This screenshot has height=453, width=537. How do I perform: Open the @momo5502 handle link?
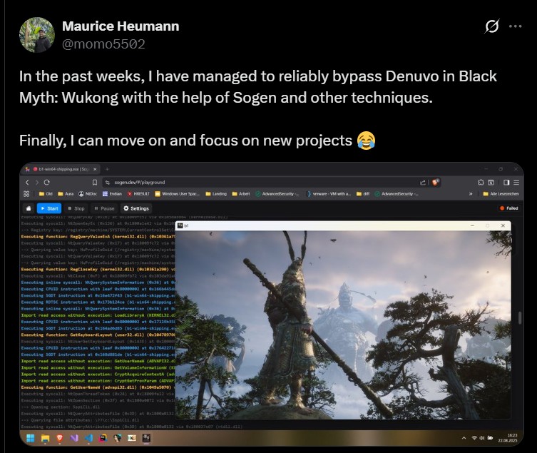103,44
